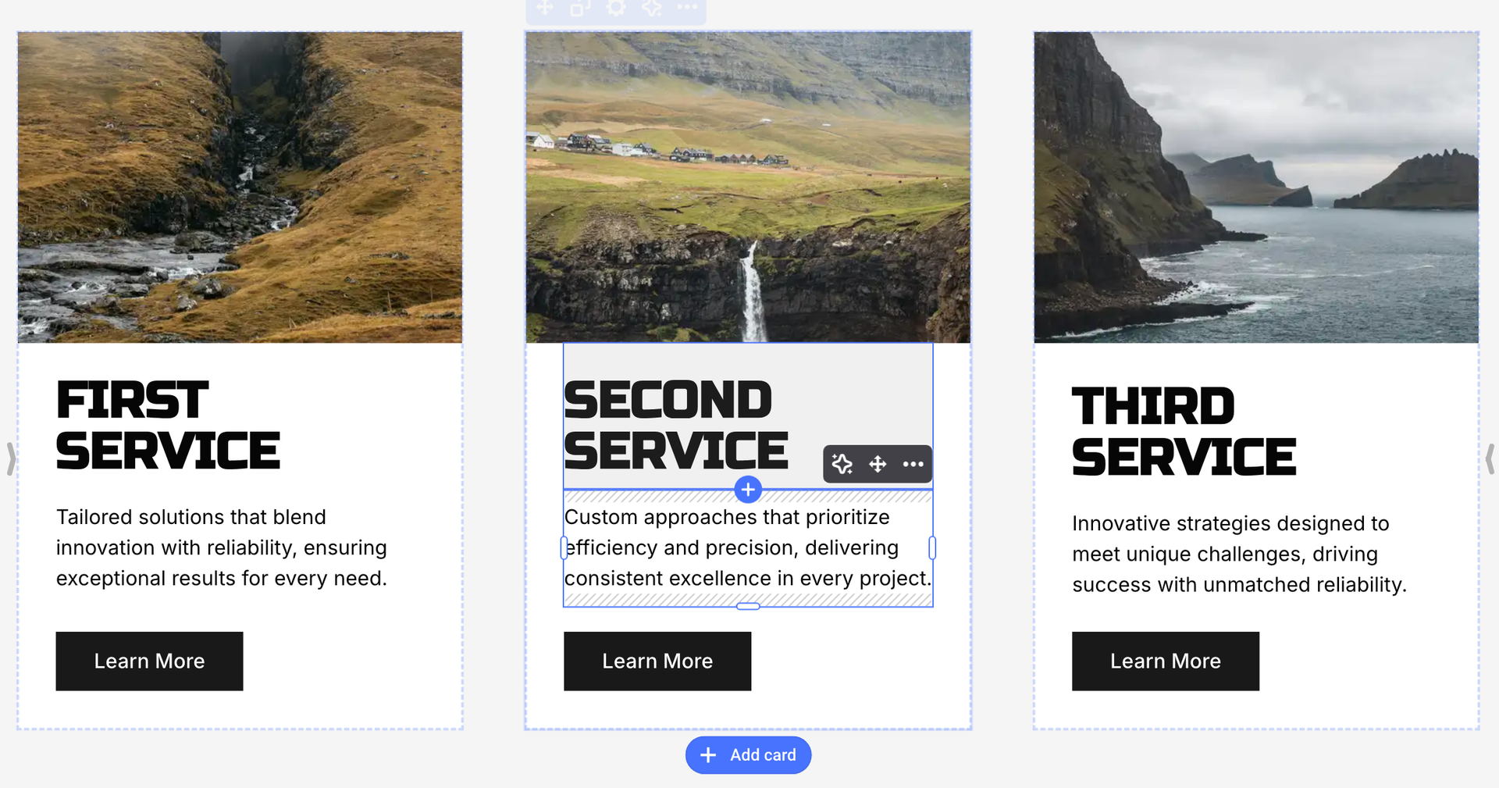Click the bottom resize handle of description box
The height and width of the screenshot is (788, 1499).
click(x=748, y=606)
